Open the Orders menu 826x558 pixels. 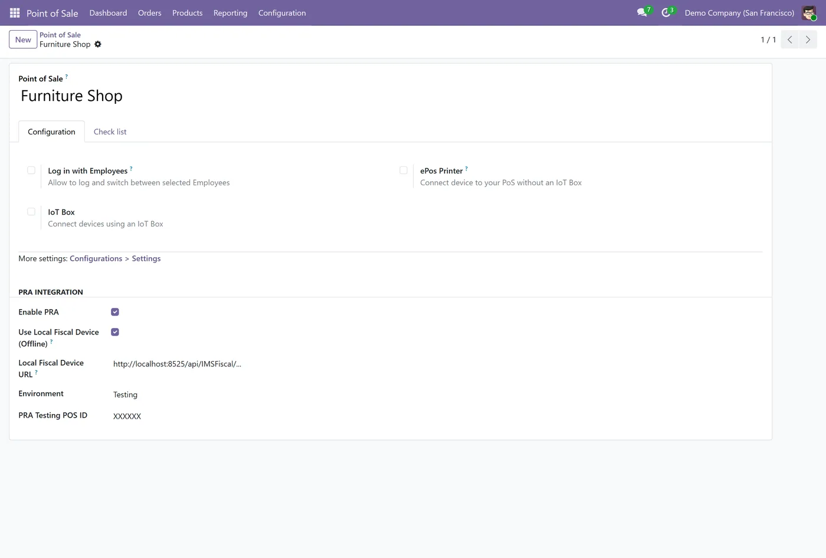149,13
